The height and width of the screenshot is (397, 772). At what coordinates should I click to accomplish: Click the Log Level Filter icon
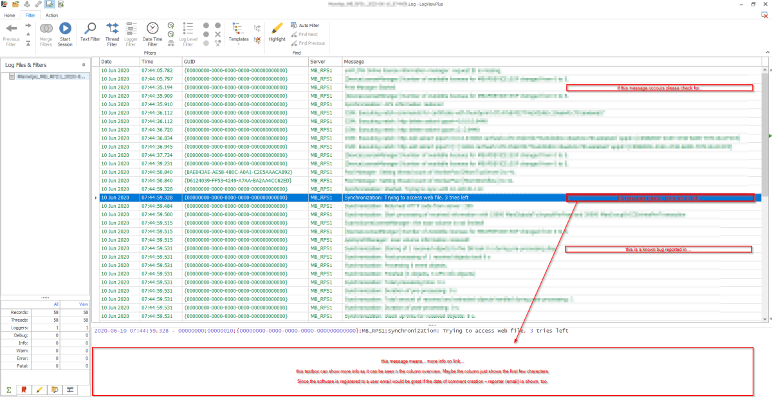click(188, 33)
